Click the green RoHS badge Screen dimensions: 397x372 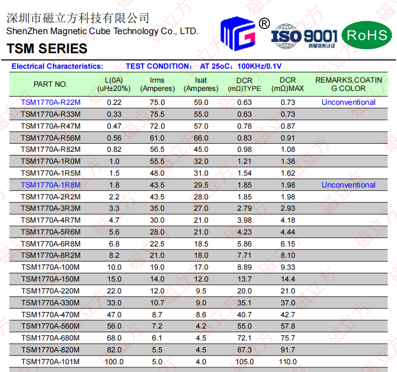click(367, 35)
